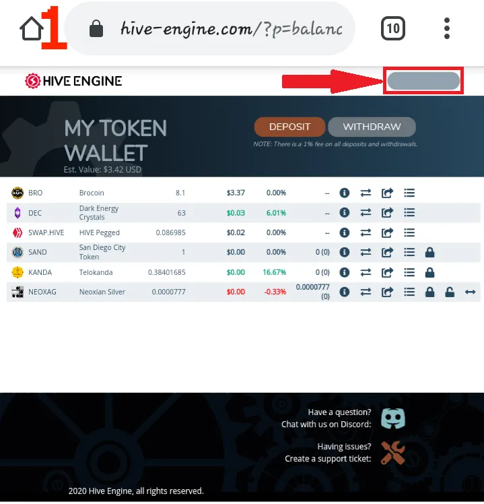Unstake NEOXAG using the open lock icon

tap(450, 292)
